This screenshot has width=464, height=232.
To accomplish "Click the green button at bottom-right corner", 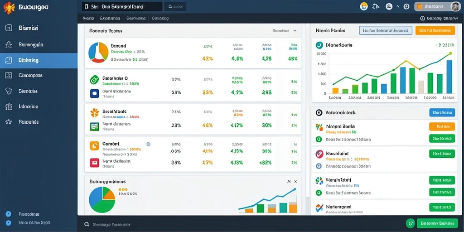I will [x=437, y=223].
